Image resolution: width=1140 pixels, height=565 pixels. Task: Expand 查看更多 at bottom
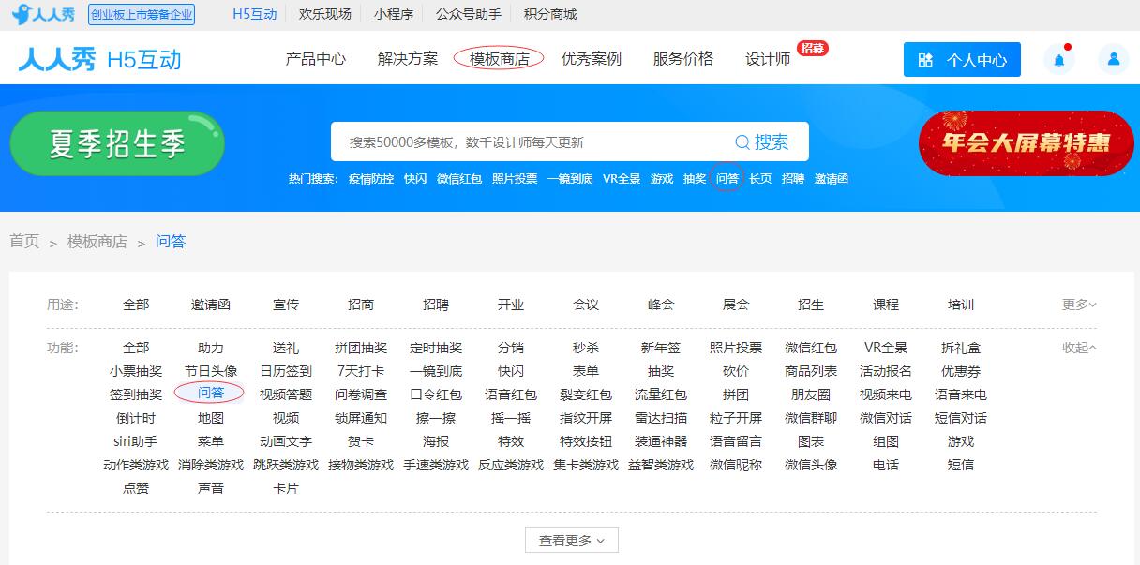572,541
